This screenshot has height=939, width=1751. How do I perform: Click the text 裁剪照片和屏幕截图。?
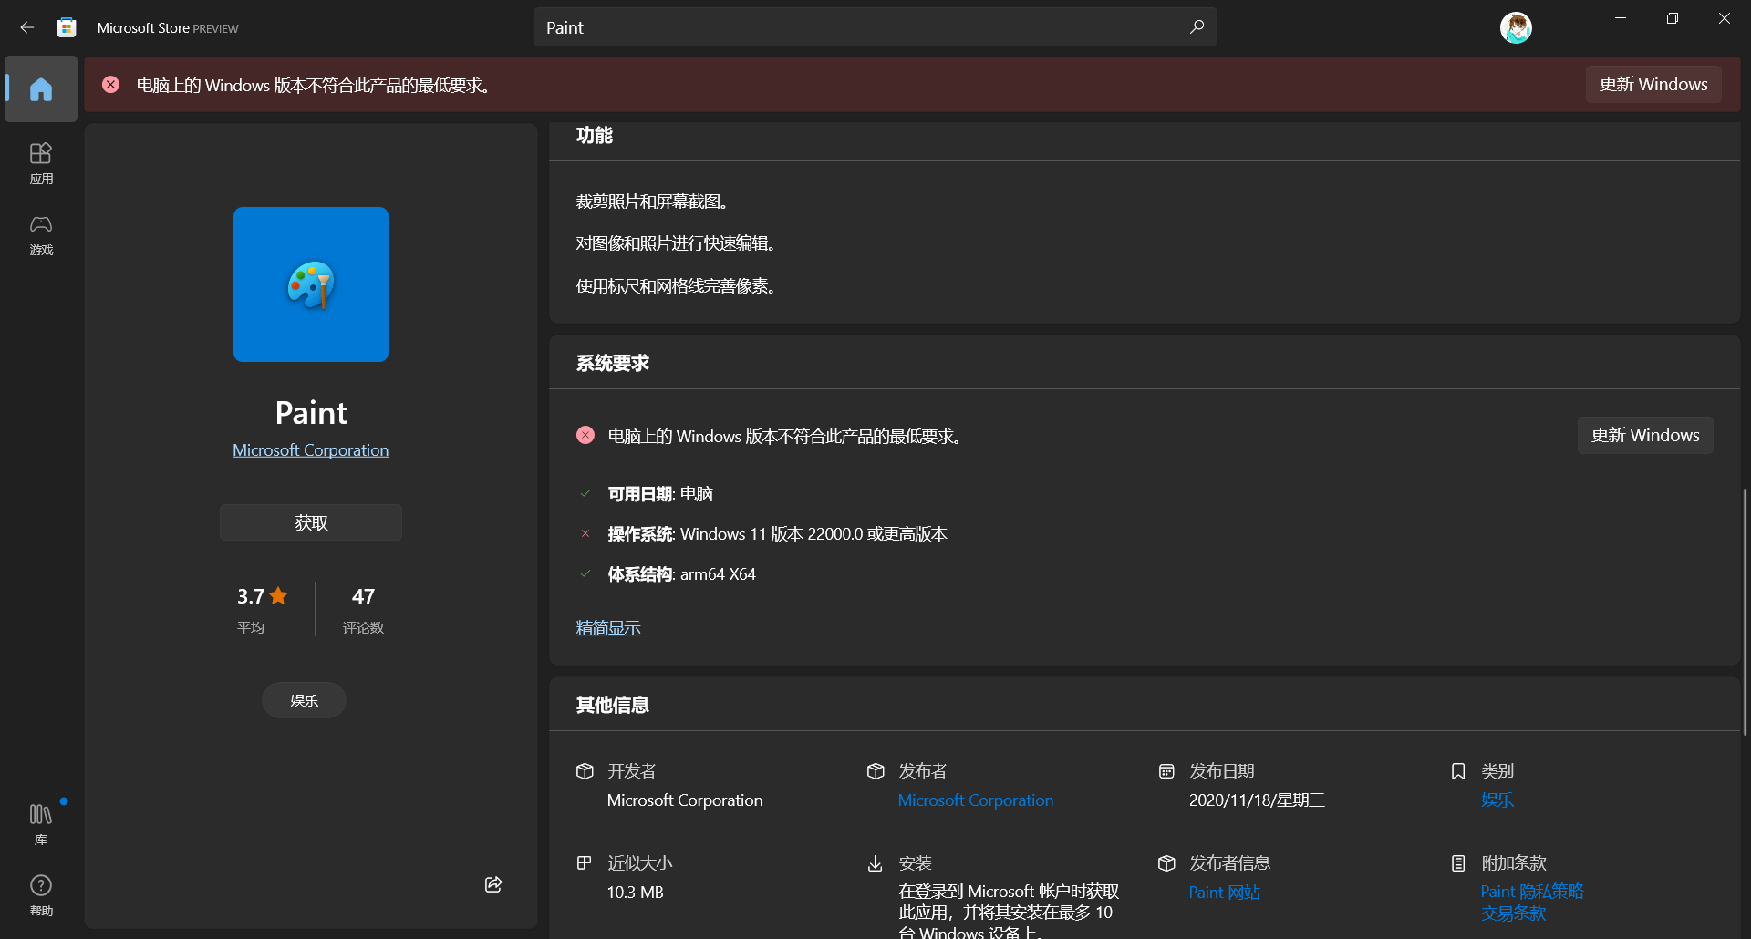click(x=653, y=201)
